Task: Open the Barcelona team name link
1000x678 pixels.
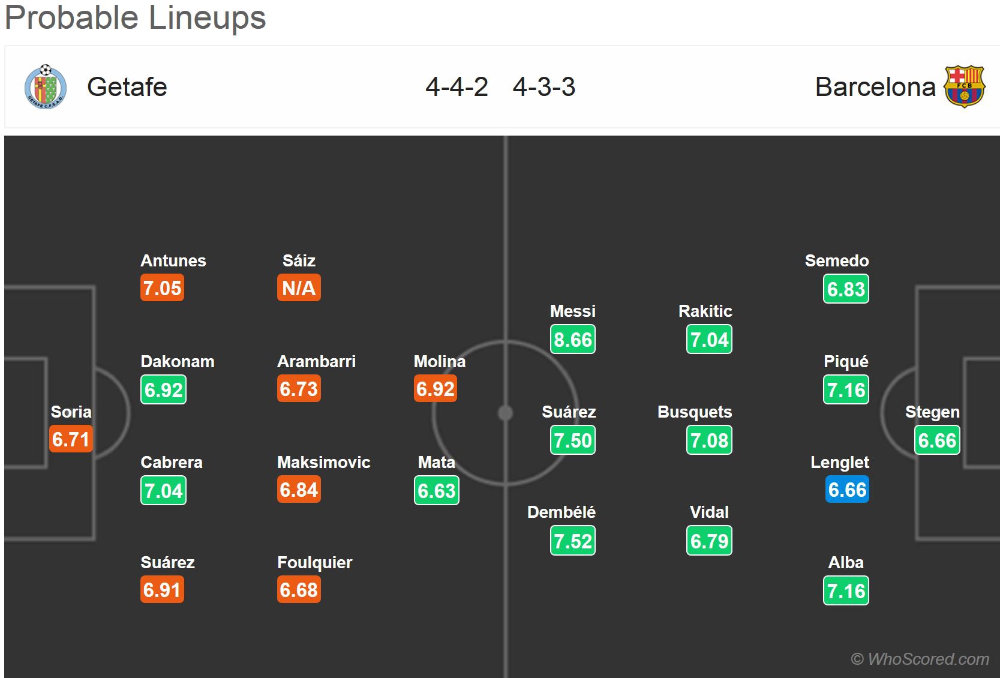Action: (x=875, y=87)
